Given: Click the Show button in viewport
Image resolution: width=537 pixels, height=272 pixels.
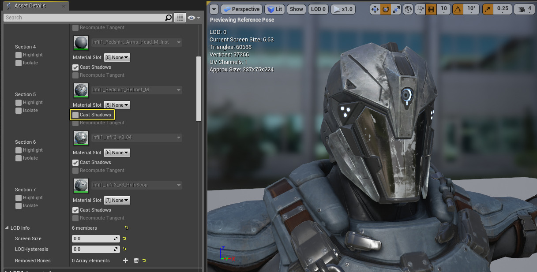Looking at the screenshot, I should coord(297,9).
